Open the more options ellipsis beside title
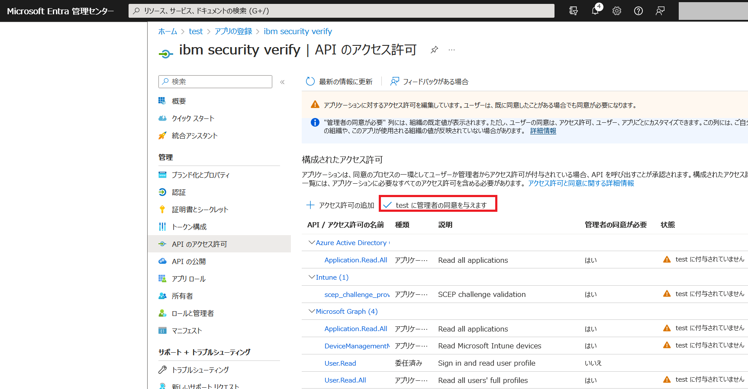The width and height of the screenshot is (748, 389). click(x=451, y=50)
